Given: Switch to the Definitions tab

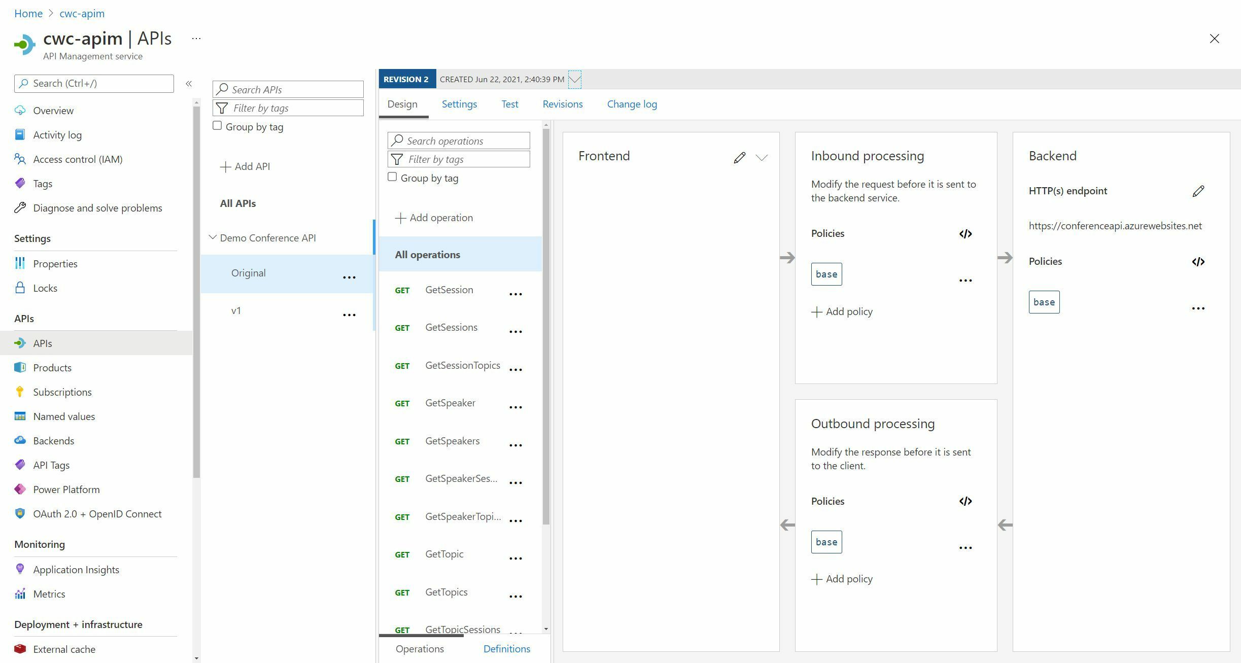Looking at the screenshot, I should (506, 649).
